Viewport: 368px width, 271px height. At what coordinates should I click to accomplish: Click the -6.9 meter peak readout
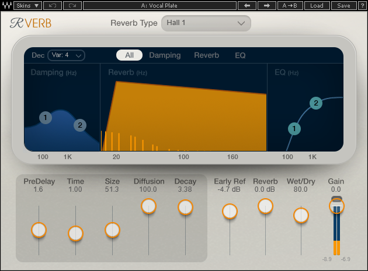[x=345, y=259]
